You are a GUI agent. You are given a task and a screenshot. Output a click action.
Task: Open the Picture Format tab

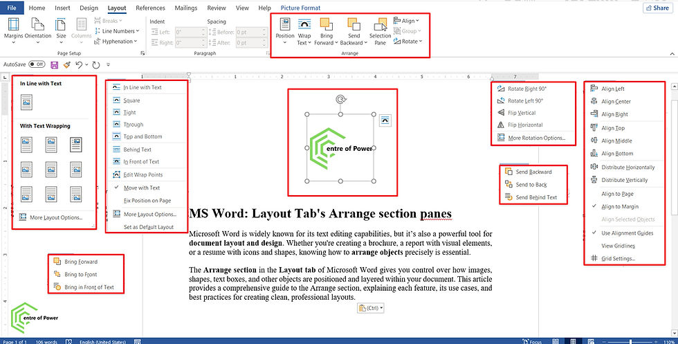[x=300, y=8]
